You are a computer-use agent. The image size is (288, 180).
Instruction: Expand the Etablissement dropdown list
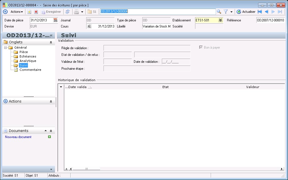tap(220, 20)
